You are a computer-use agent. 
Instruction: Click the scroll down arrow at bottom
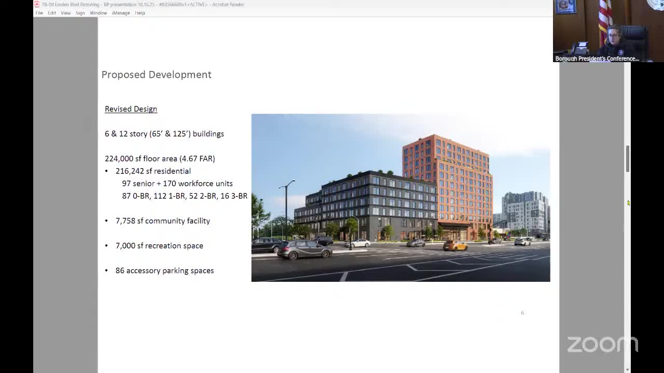click(628, 369)
